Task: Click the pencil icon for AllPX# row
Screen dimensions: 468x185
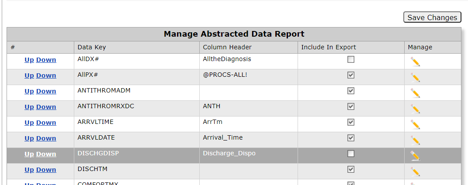Action: tap(415, 78)
